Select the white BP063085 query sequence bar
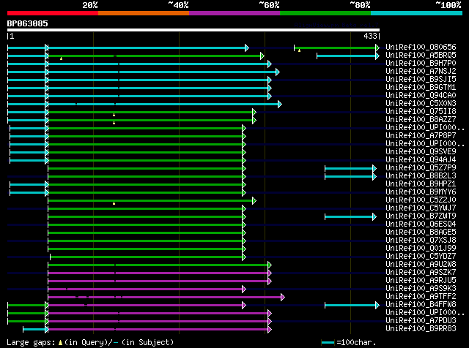Viewport: 469px width, 348px height. tap(193, 30)
